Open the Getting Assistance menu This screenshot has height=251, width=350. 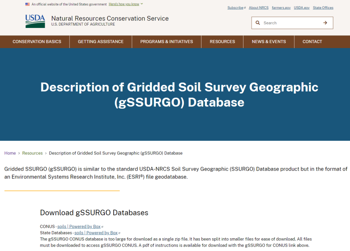tap(101, 42)
